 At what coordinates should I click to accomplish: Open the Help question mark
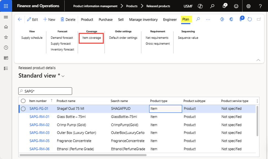pyautogui.click(x=260, y=6)
